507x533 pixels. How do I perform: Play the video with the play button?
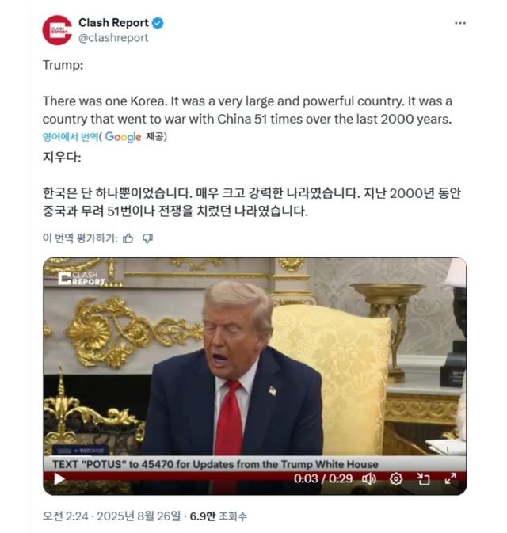click(59, 479)
